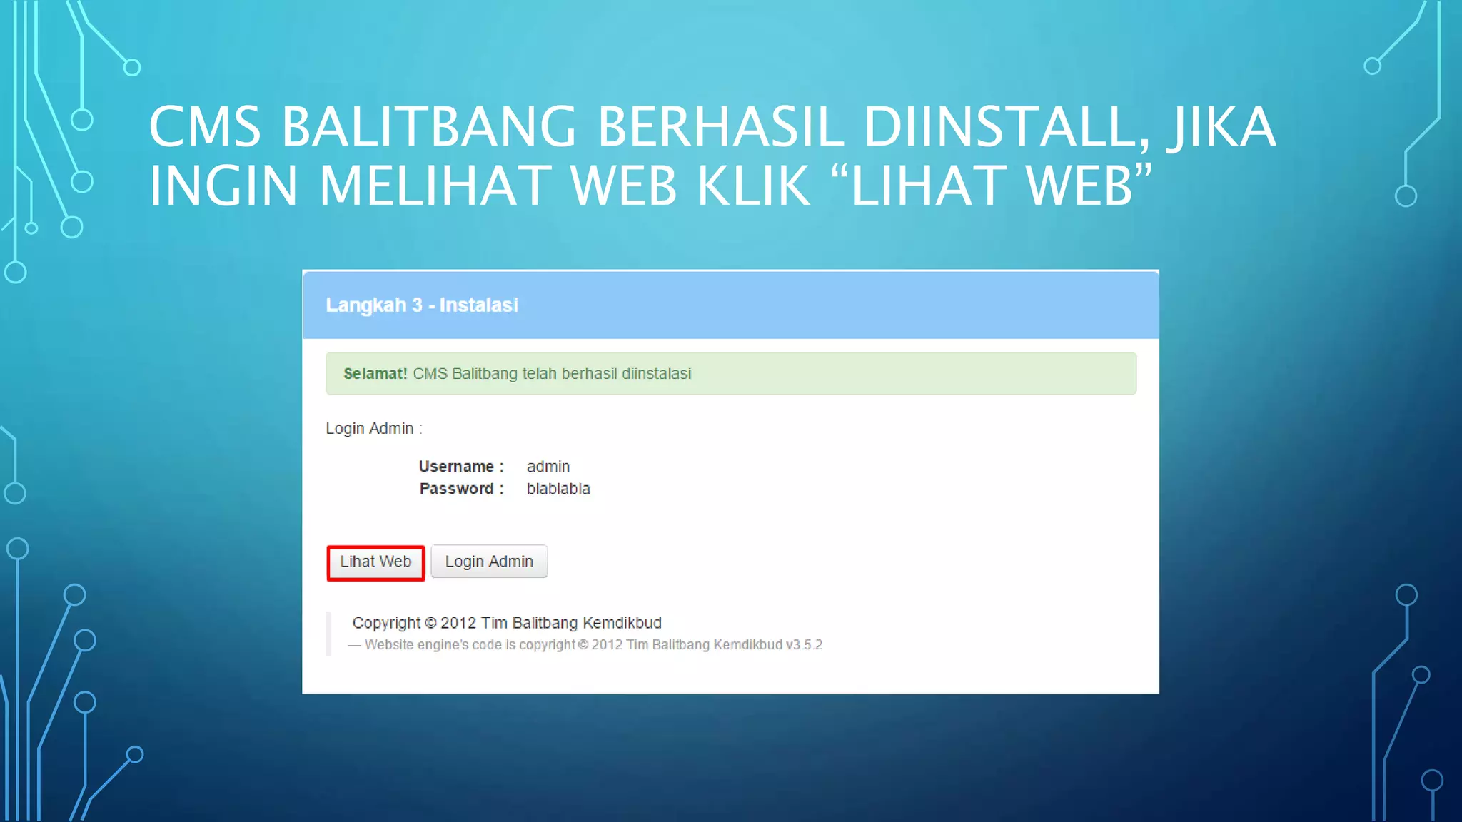
Task: Click the 'Login Admin :' section label
Action: (374, 428)
